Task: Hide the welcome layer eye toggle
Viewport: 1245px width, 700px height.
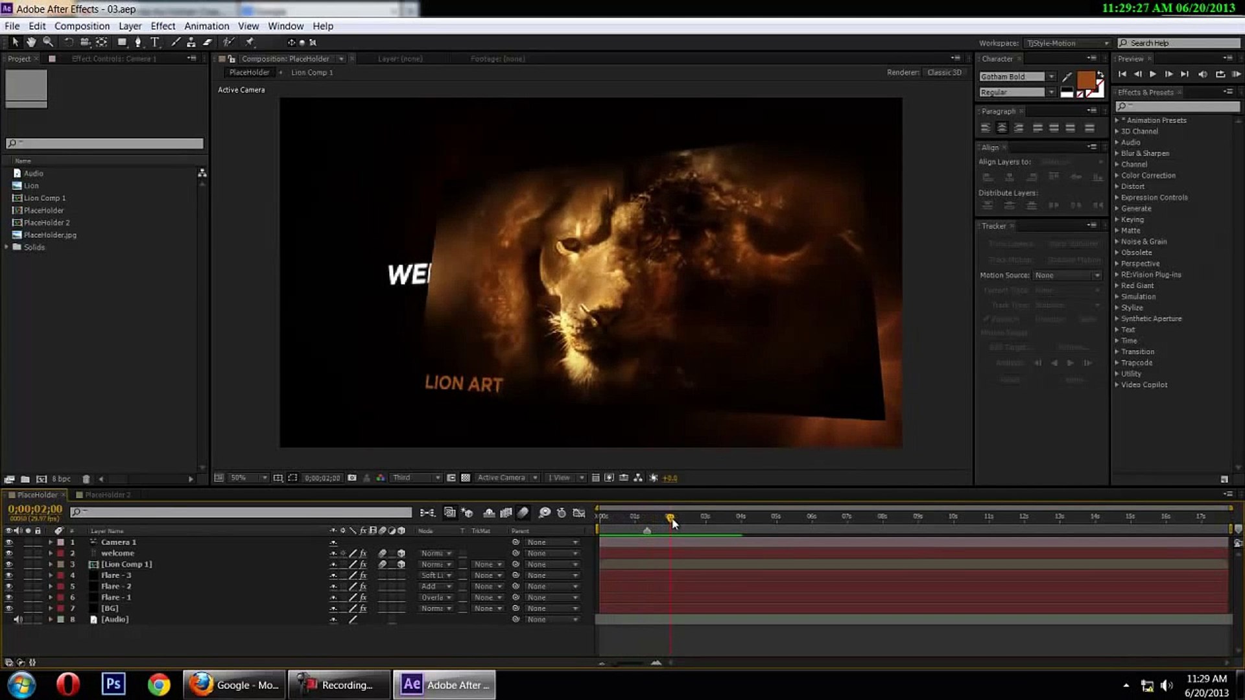Action: point(9,554)
